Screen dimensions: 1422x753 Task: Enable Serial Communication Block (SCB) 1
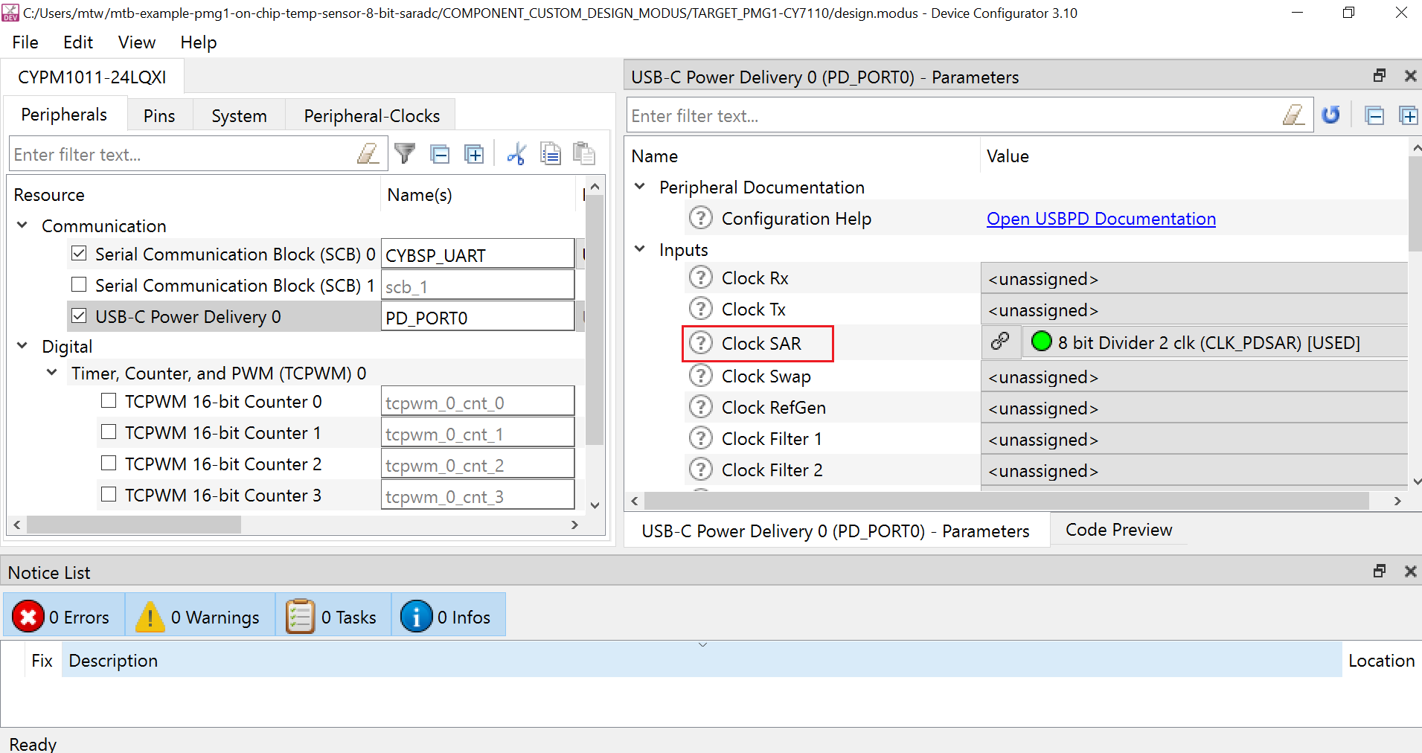[79, 285]
